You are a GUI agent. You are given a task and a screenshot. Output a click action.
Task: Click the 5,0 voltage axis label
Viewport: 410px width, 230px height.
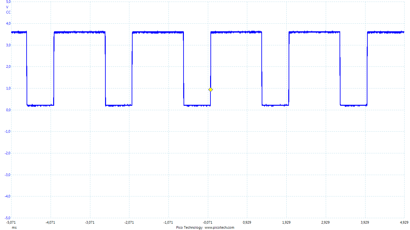[x=8, y=2]
